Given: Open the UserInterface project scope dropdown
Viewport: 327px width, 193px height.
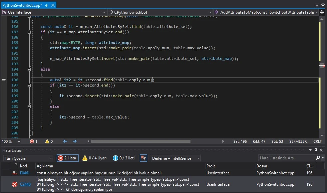Looking at the screenshot, I should [x=53, y=12].
